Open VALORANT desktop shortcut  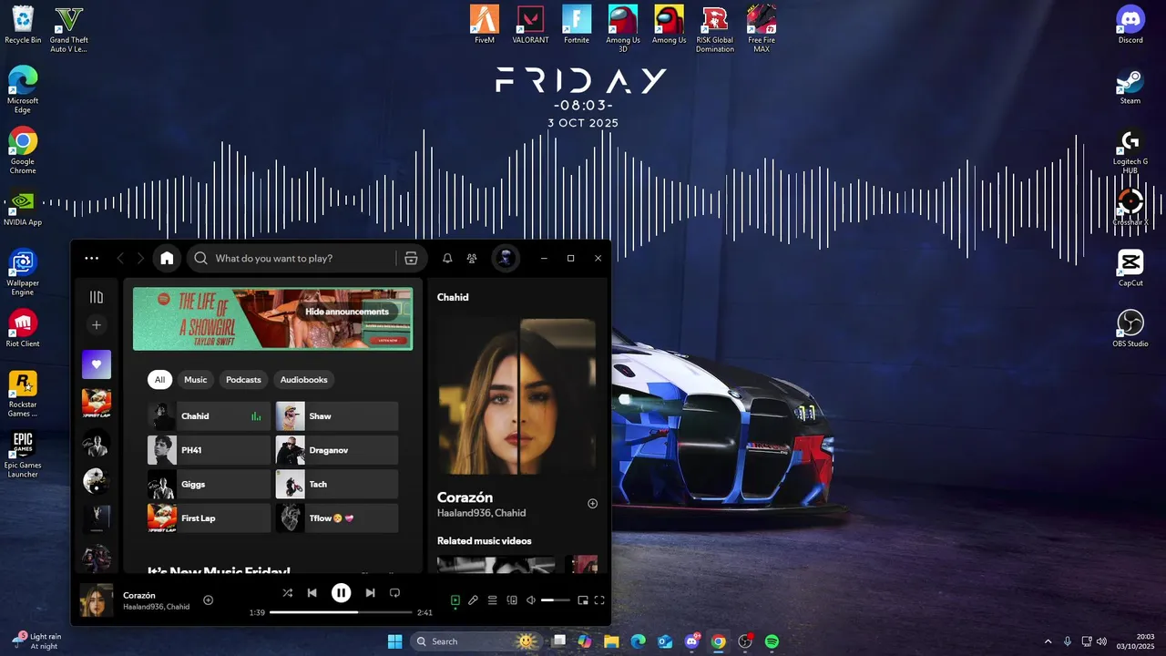point(530,25)
